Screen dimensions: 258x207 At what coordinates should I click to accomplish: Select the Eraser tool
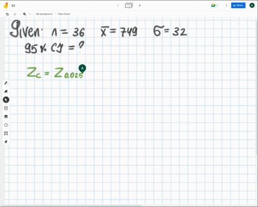click(6, 92)
